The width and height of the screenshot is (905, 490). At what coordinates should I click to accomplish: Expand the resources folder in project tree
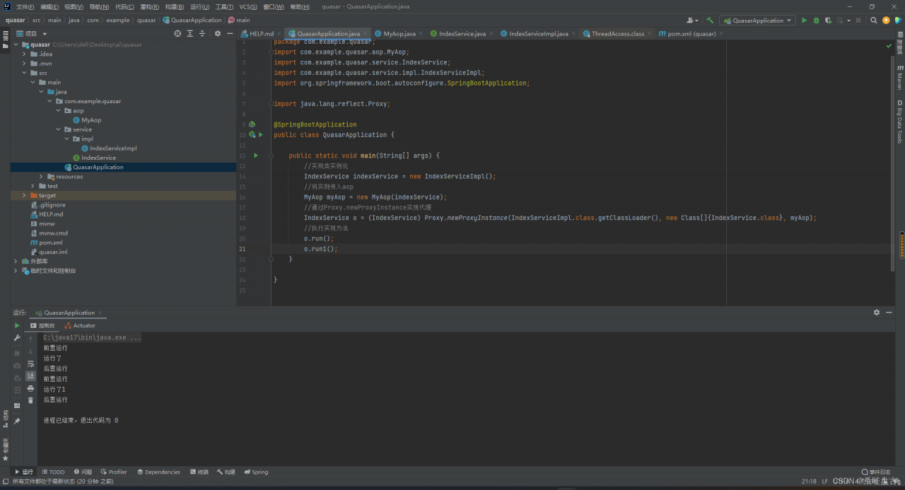click(41, 177)
